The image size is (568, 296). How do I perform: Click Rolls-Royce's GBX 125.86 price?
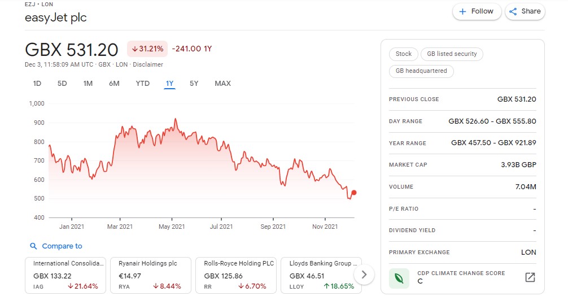(223, 276)
